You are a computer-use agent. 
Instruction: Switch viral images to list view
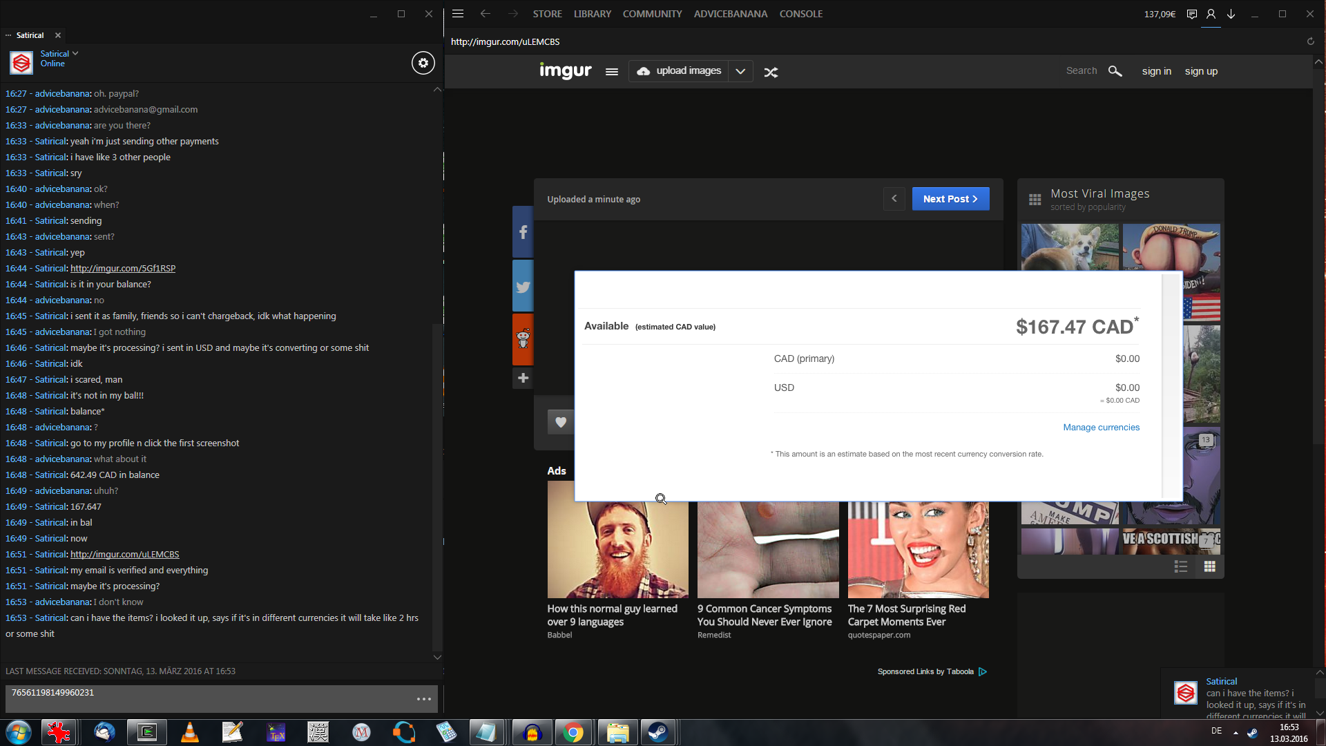tap(1180, 566)
